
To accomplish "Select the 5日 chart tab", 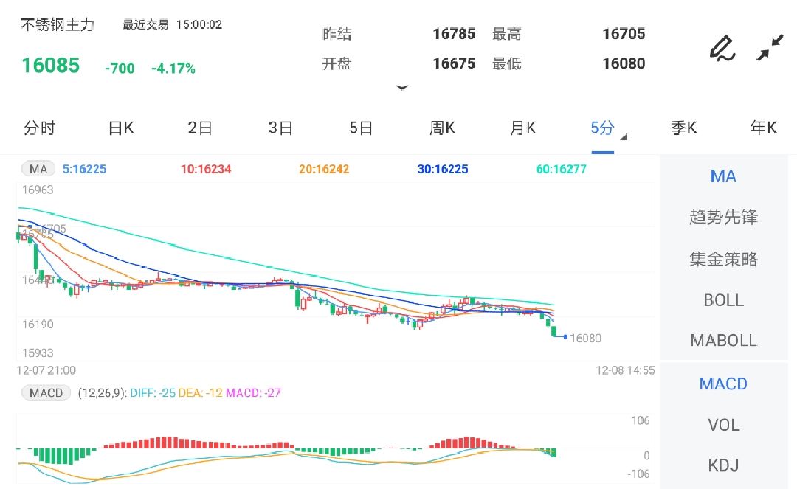I will [x=361, y=128].
